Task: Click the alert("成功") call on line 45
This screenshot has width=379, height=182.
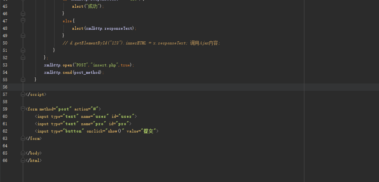Action: (x=87, y=6)
